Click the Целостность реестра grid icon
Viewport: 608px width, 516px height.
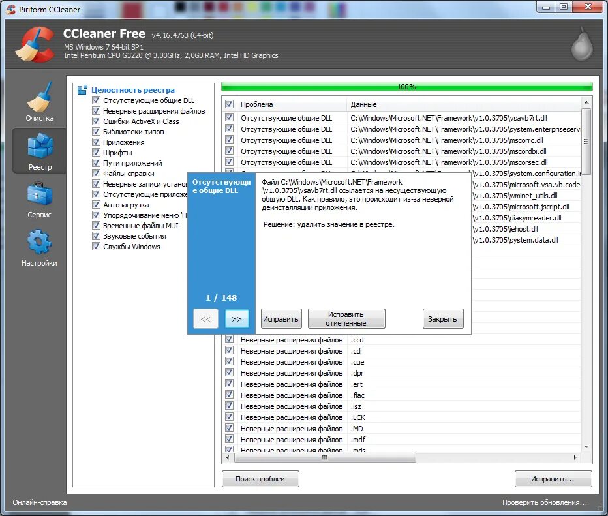(82, 90)
